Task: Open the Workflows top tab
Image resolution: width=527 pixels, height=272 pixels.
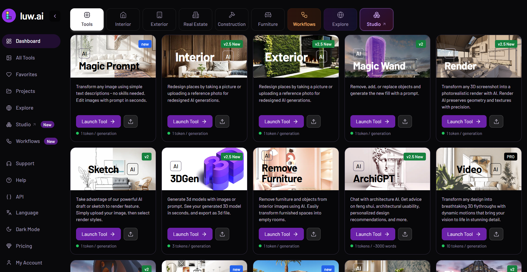Action: [304, 19]
